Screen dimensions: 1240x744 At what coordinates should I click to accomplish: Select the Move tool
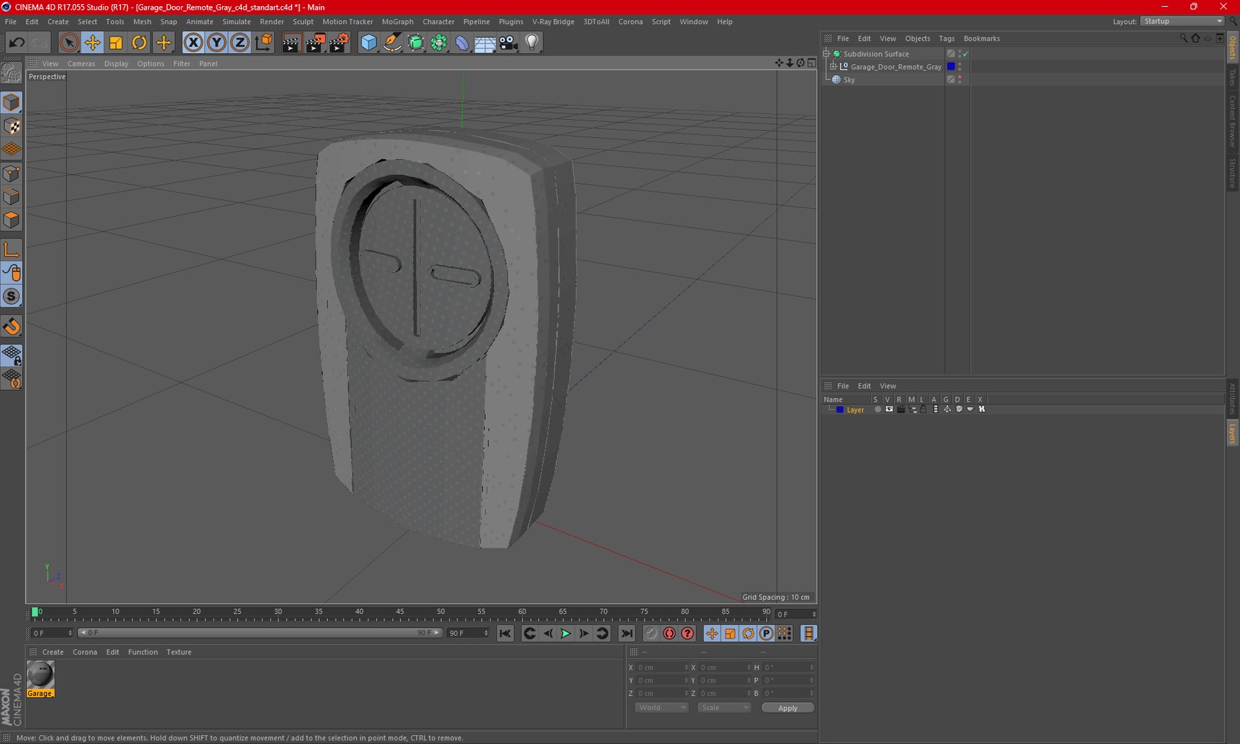click(92, 43)
